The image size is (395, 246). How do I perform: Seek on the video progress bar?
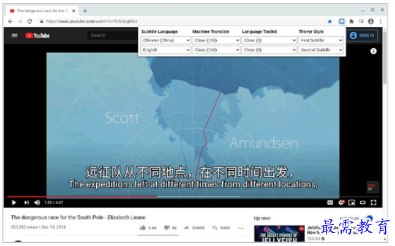point(193,197)
